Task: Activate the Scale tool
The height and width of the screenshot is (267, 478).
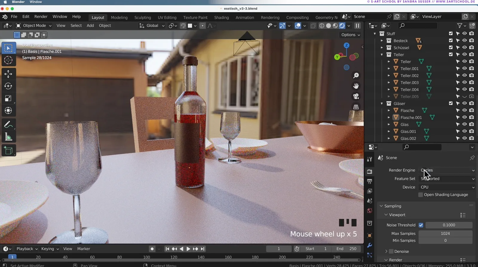Action: click(8, 98)
